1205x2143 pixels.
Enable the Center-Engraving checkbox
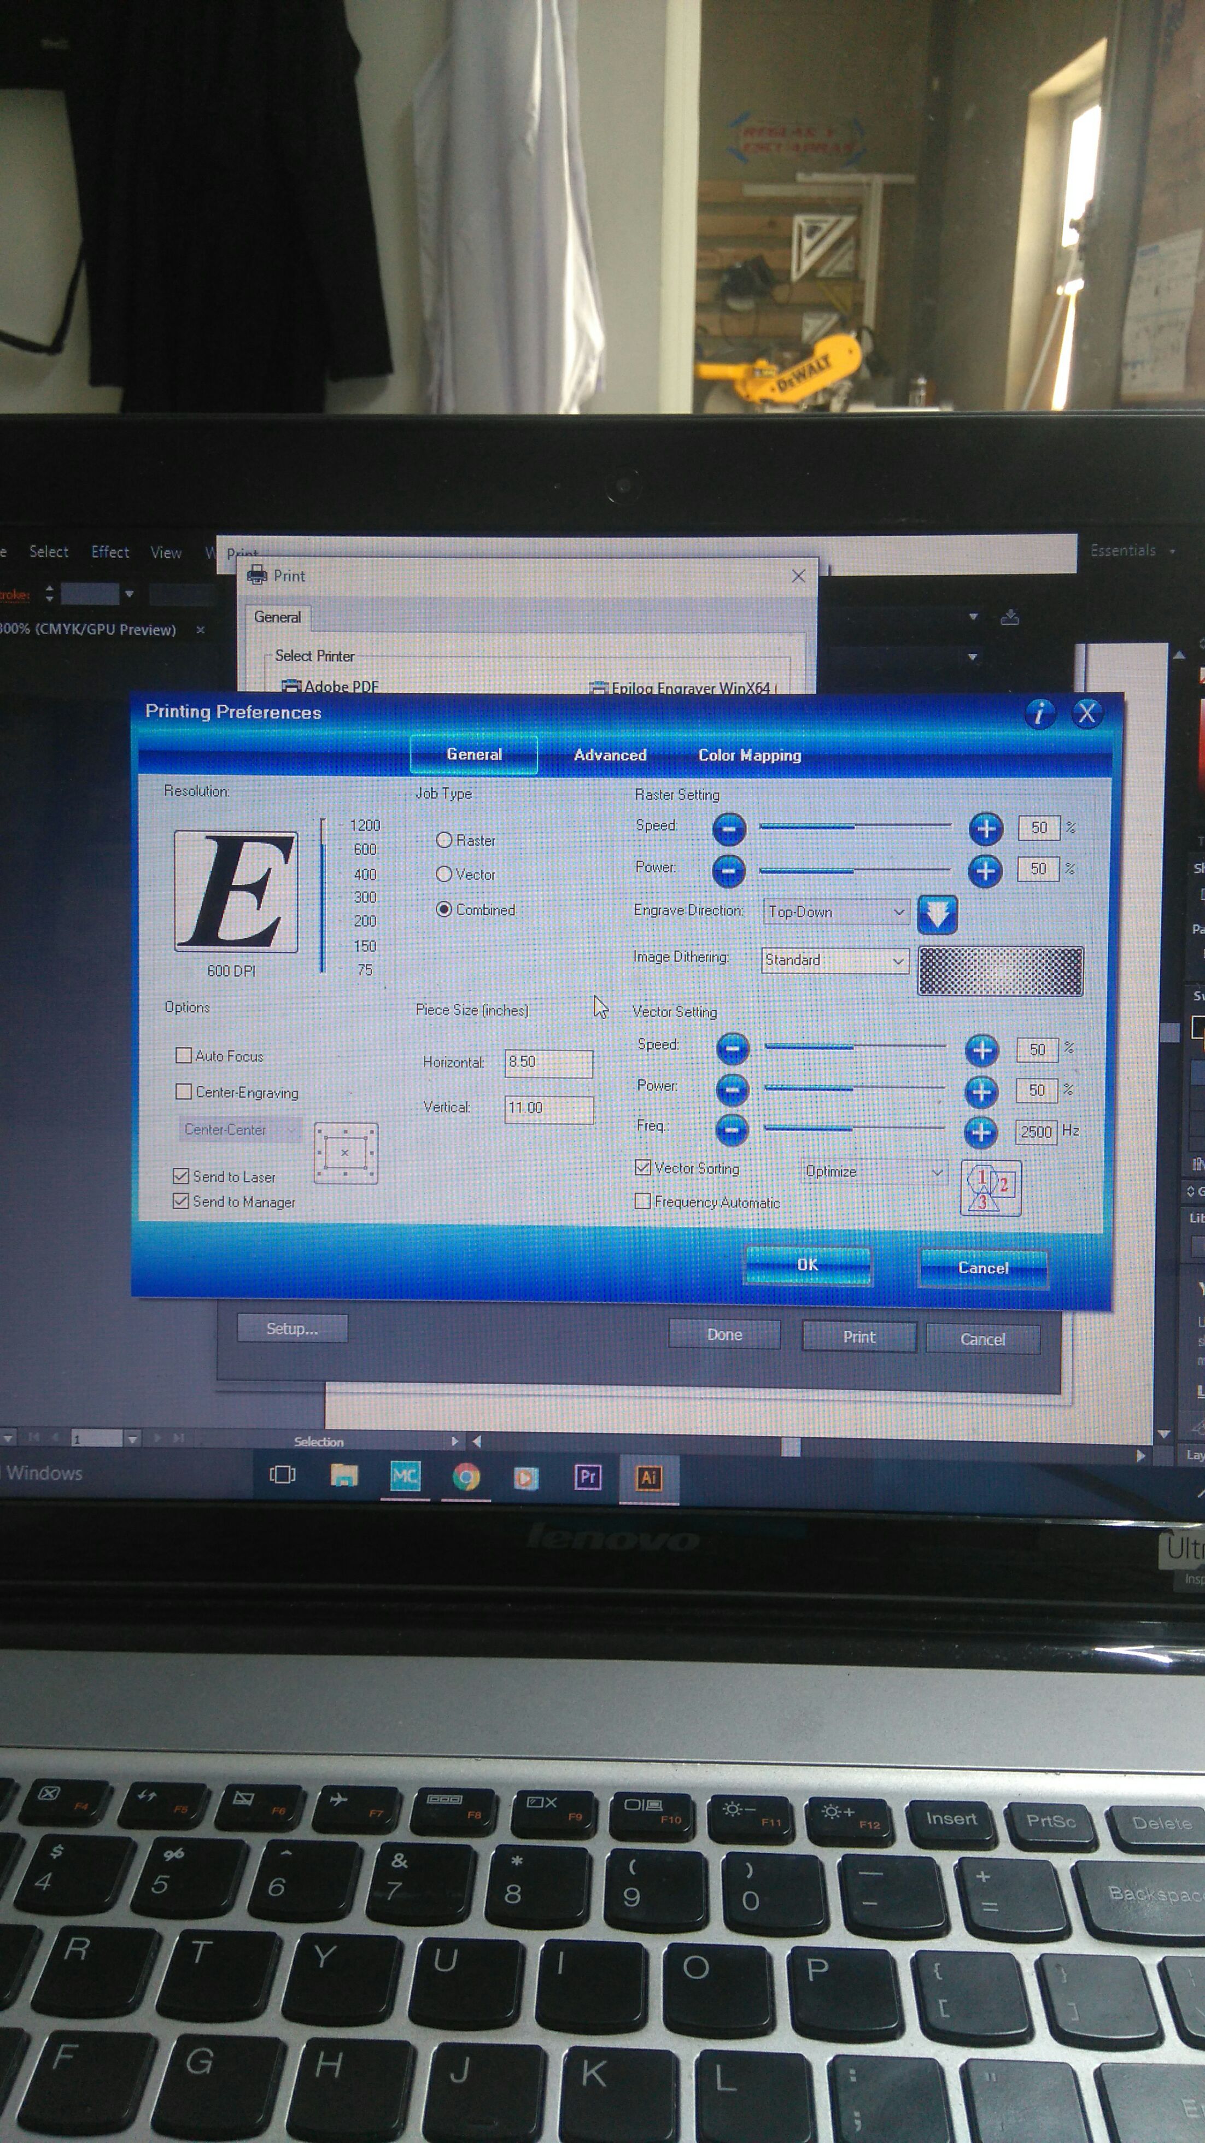[184, 1092]
